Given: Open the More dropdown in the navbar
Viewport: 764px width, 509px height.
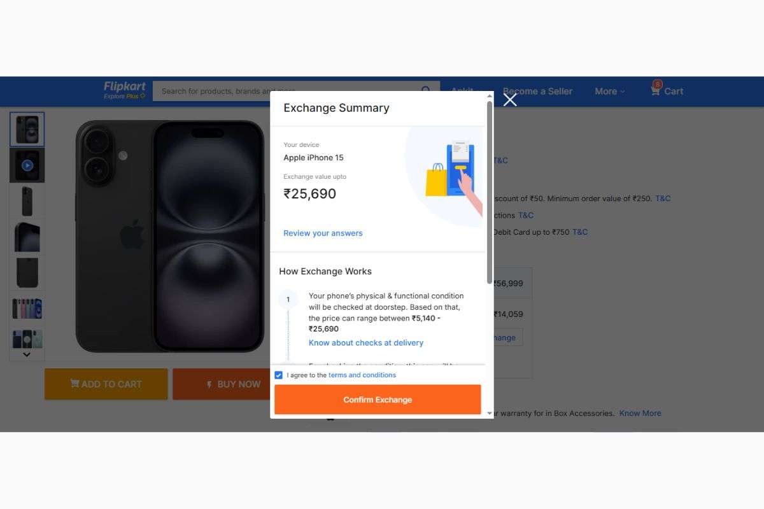Looking at the screenshot, I should pos(609,91).
